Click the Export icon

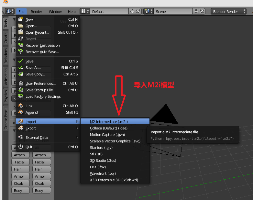21,128
